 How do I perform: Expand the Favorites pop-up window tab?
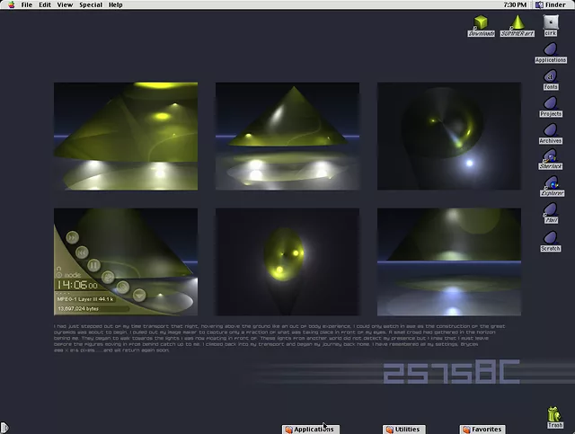[x=482, y=430]
